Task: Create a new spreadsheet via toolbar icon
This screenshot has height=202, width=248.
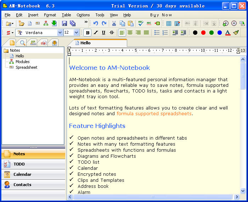Action: pyautogui.click(x=38, y=23)
